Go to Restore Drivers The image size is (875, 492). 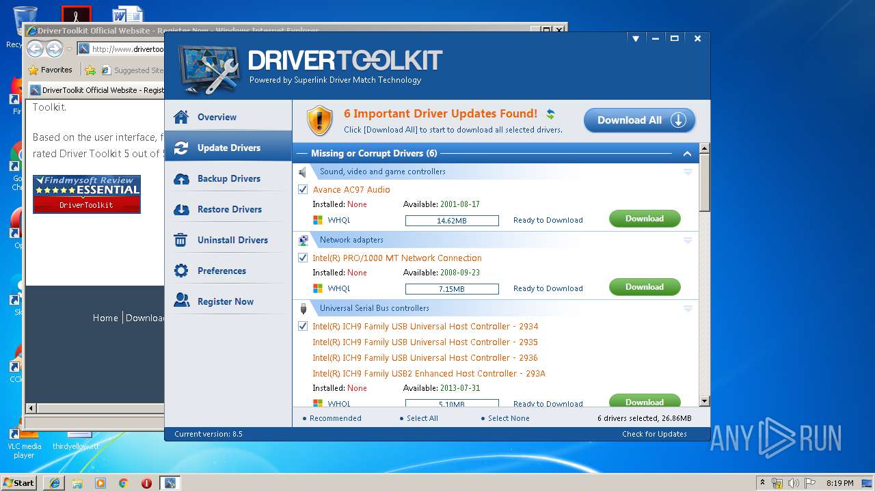click(x=228, y=209)
